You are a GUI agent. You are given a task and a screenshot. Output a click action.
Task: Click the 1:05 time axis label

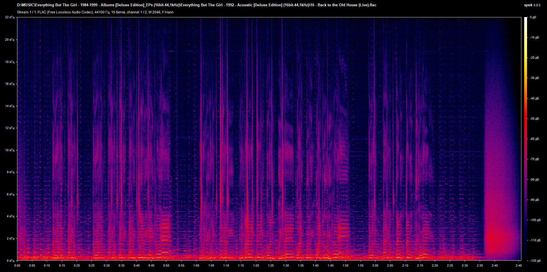pos(211,265)
